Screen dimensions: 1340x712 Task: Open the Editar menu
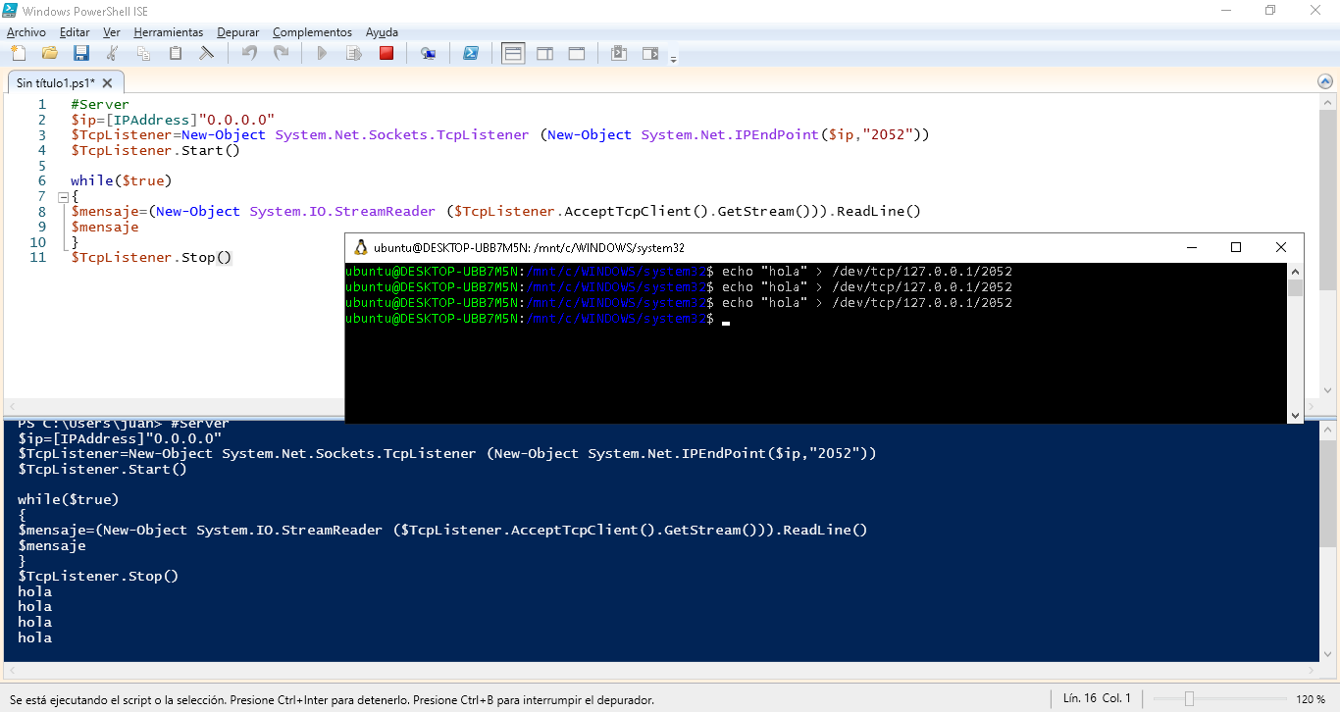tap(75, 32)
